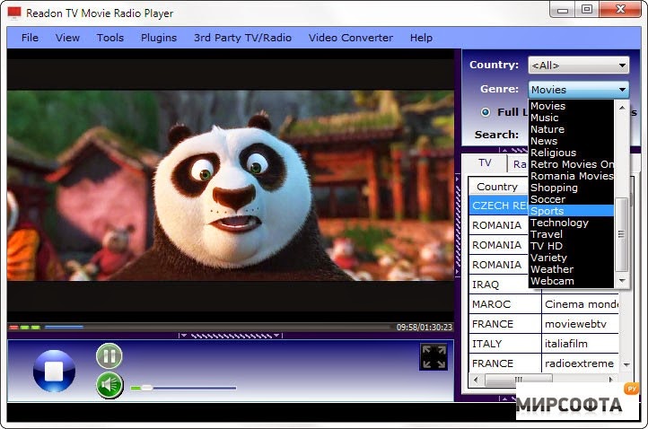Adjust the volume slider next to speaker
Image resolution: width=648 pixels, height=429 pixels.
coord(183,388)
